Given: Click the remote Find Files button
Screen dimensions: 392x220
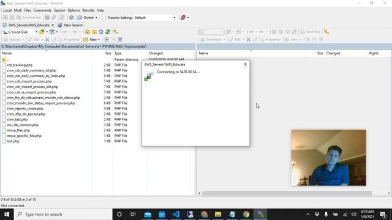Looking at the screenshot, I should [310, 32].
